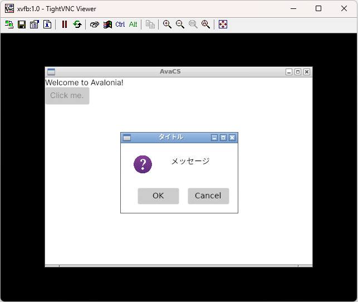Zoom in with the plus magnifier

167,25
